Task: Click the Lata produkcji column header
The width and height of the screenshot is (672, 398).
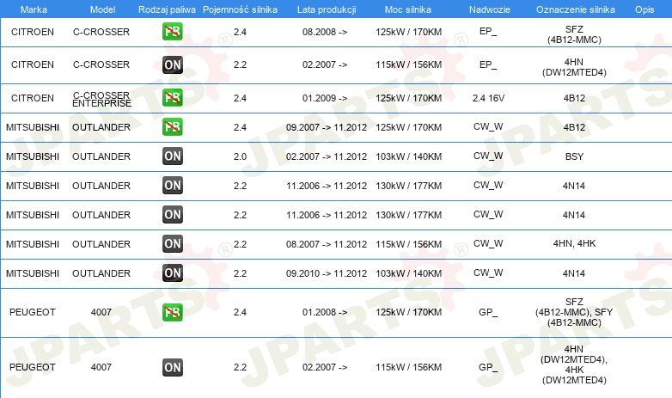Action: [x=327, y=9]
